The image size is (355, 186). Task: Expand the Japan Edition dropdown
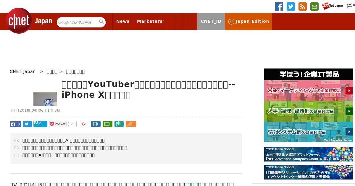click(248, 21)
